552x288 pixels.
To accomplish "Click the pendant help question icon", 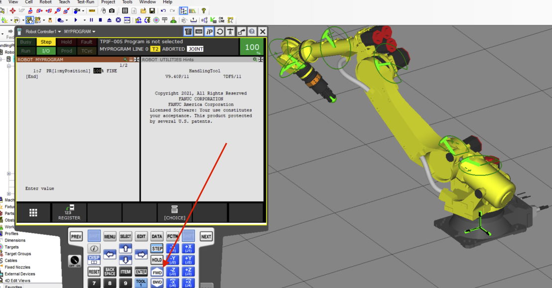I will coord(252,32).
